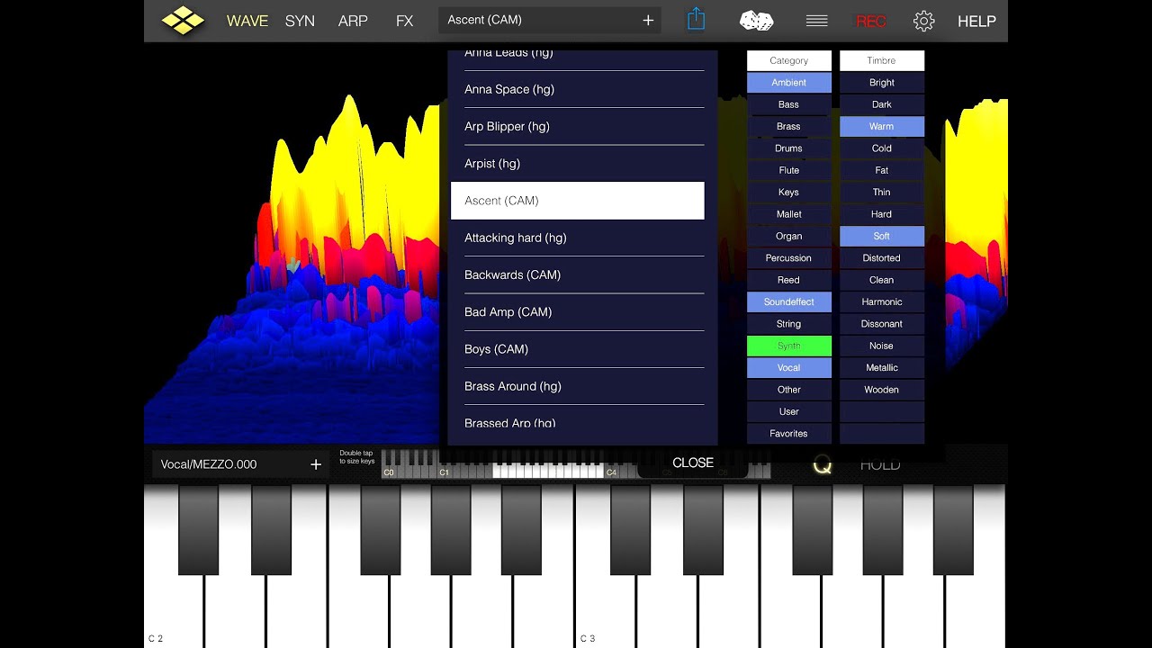Switch to the WAVE tab
The image size is (1152, 648).
[x=247, y=21]
